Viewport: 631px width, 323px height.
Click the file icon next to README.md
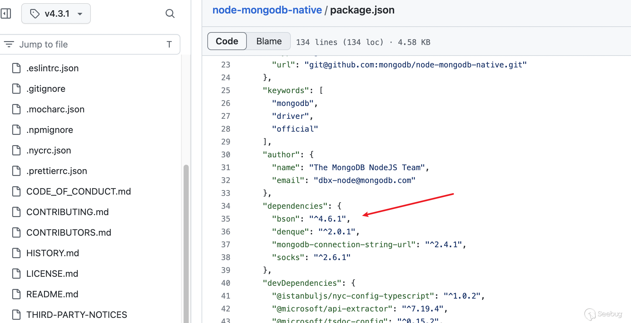[x=16, y=294]
